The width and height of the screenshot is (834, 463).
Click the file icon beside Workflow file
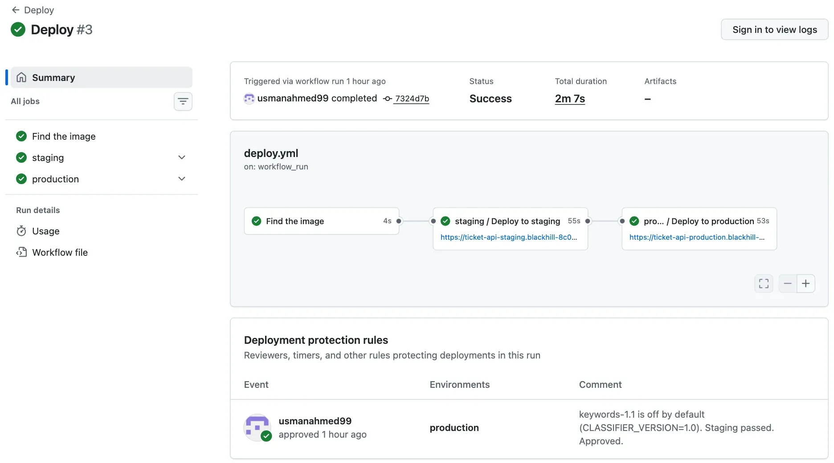pos(21,252)
